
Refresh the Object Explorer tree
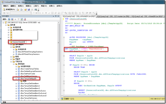[22, 19]
